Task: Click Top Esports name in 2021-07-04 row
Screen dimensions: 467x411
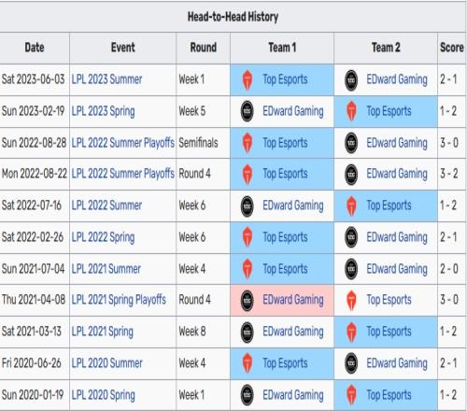Action: pyautogui.click(x=285, y=269)
